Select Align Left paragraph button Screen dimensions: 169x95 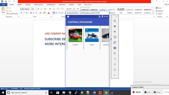(x=54, y=13)
